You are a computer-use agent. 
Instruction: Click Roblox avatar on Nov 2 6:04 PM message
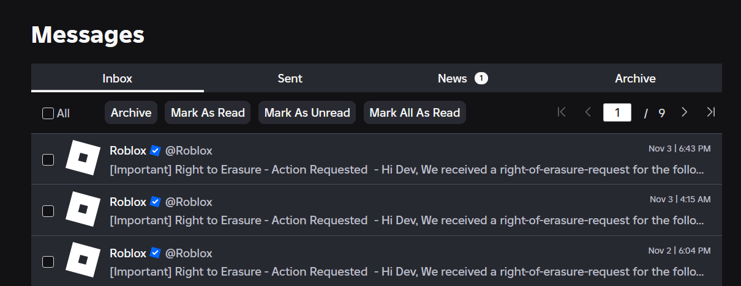coord(83,261)
